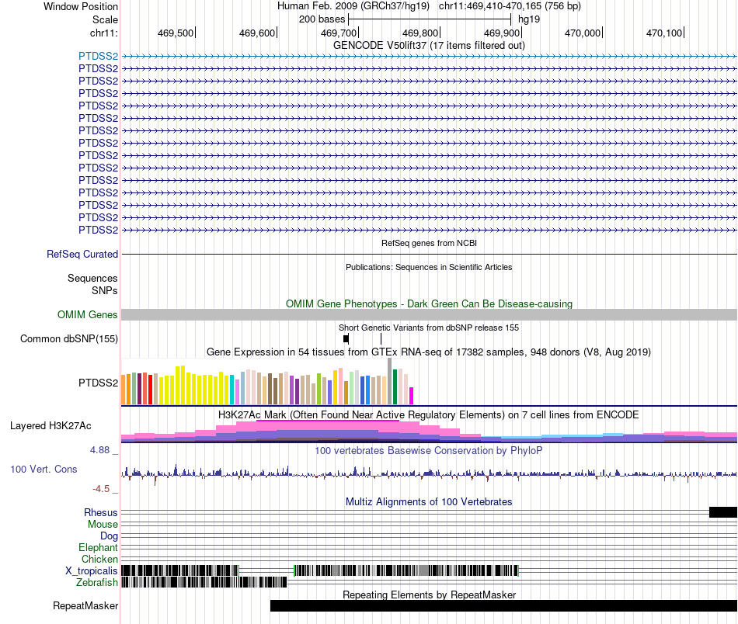738x624 pixels.
Task: Select the black RepeatMasker element bar
Action: (503, 605)
